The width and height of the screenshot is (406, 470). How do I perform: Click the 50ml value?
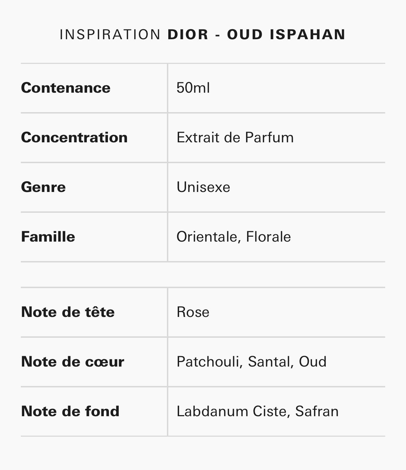pos(193,88)
